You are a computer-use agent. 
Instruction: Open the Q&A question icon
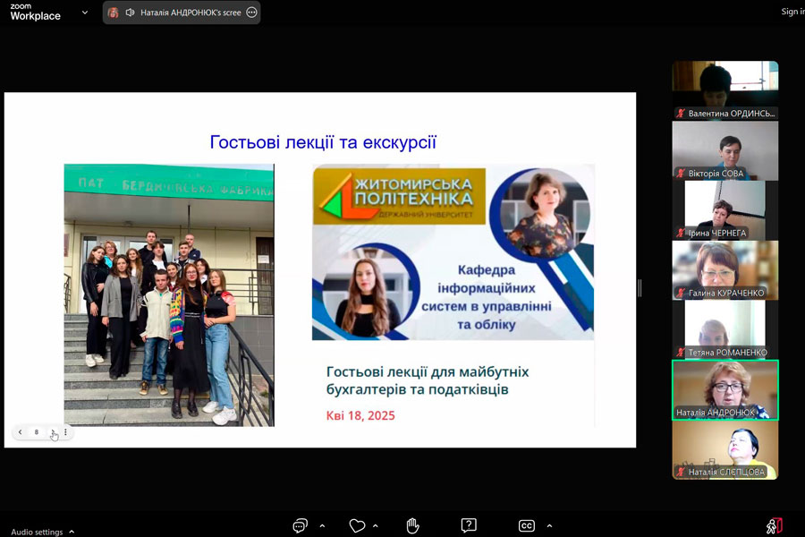pyautogui.click(x=469, y=525)
